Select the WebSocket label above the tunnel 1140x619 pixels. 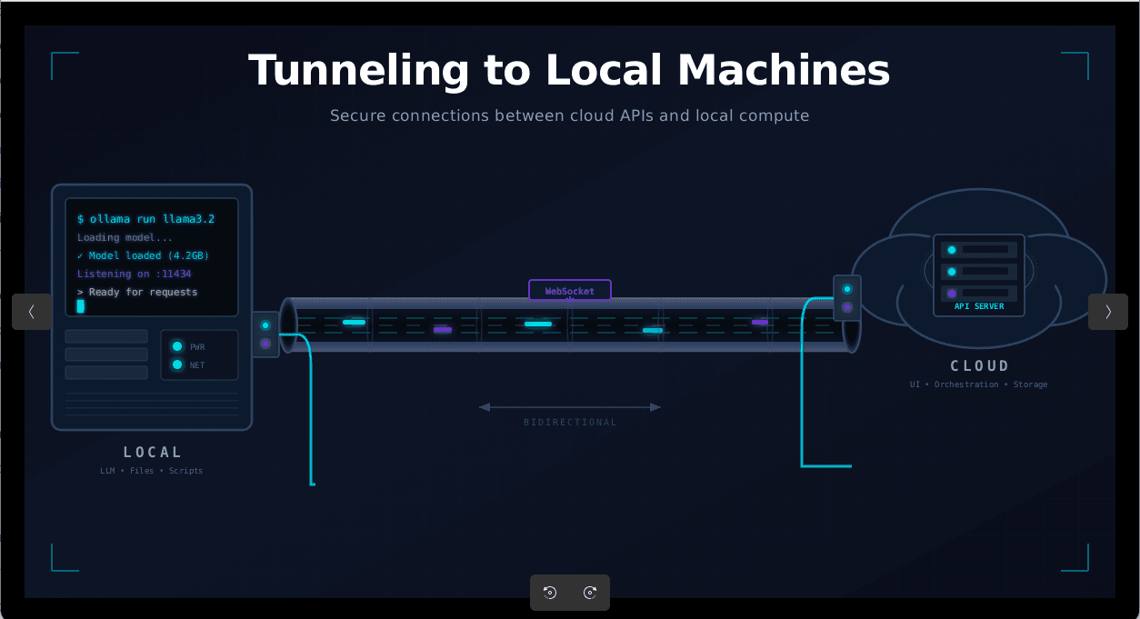(570, 290)
